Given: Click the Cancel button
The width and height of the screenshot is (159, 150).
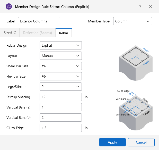Looking at the screenshot, I should point(141,142).
